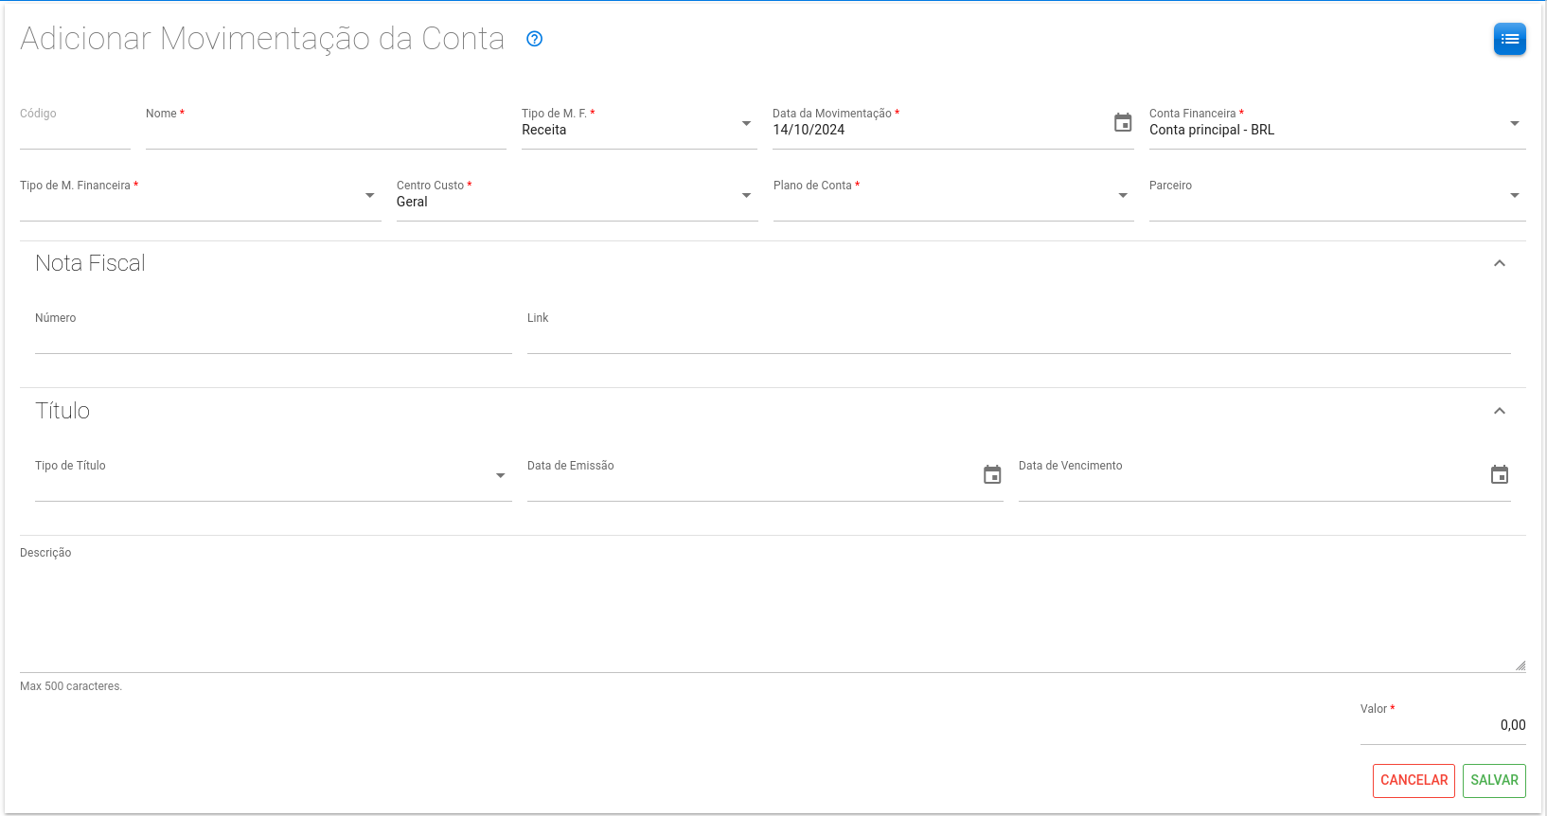Collapse the Nota Fiscal section
1547x816 pixels.
pos(1500,263)
